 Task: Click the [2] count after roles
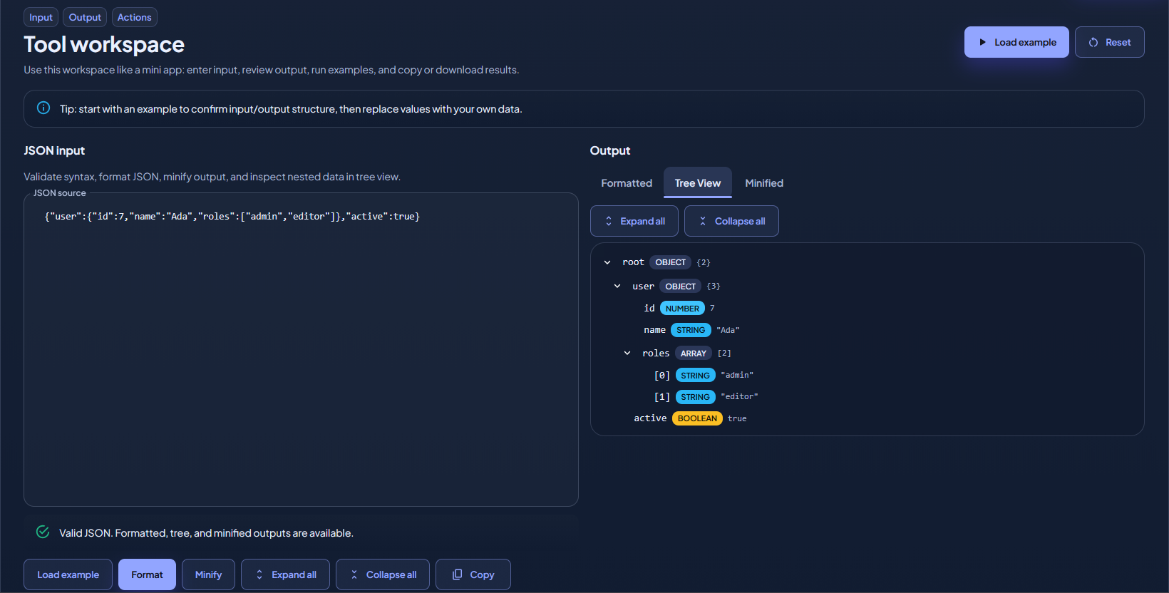[724, 353]
